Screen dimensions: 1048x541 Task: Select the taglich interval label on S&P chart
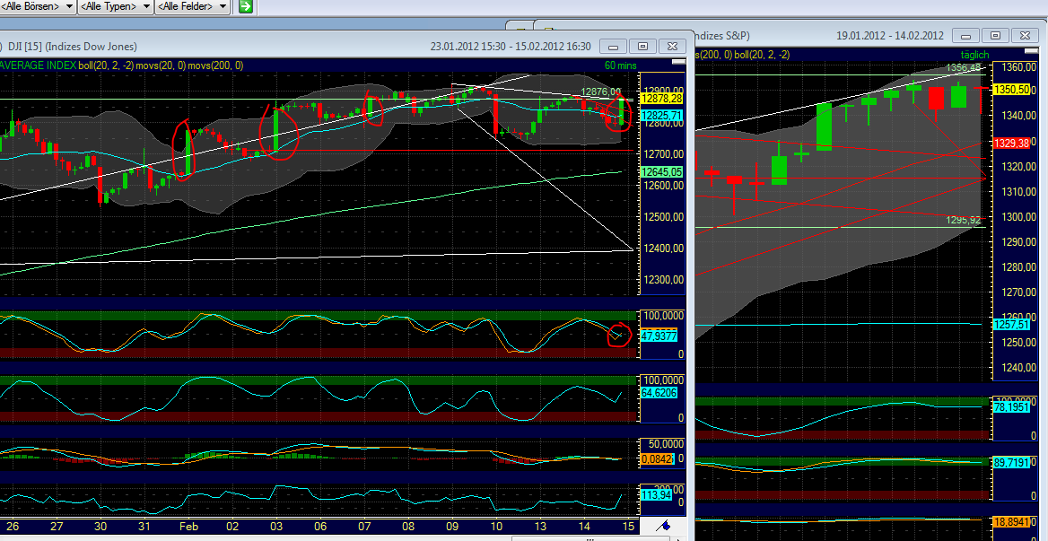click(975, 54)
